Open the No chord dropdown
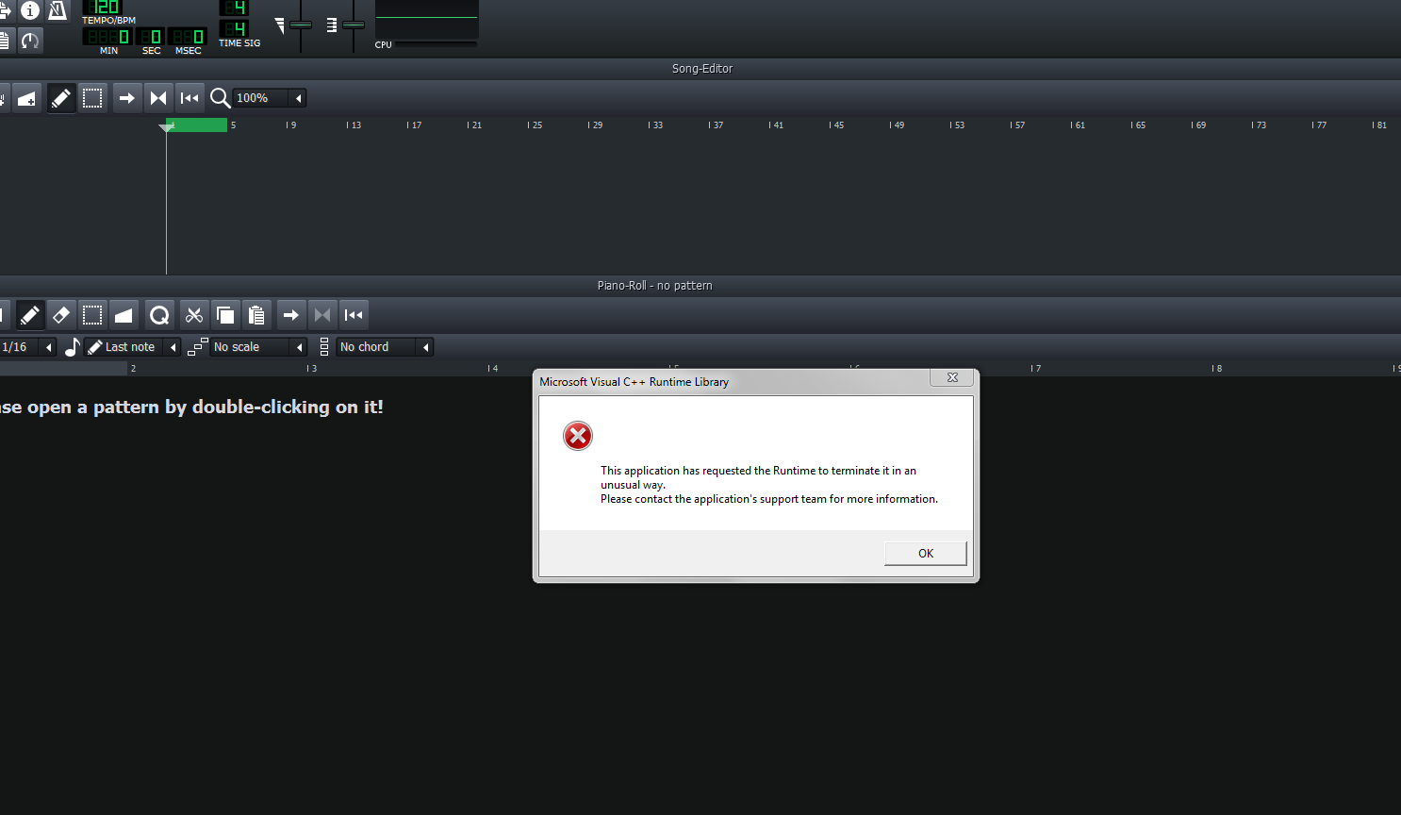The height and width of the screenshot is (815, 1401). pos(386,347)
